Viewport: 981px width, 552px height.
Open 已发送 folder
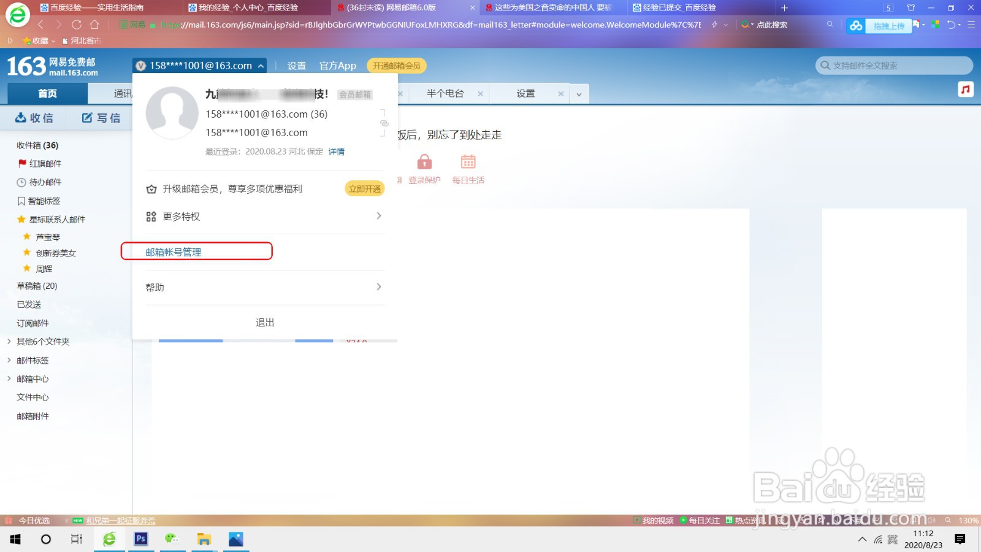pyautogui.click(x=29, y=305)
